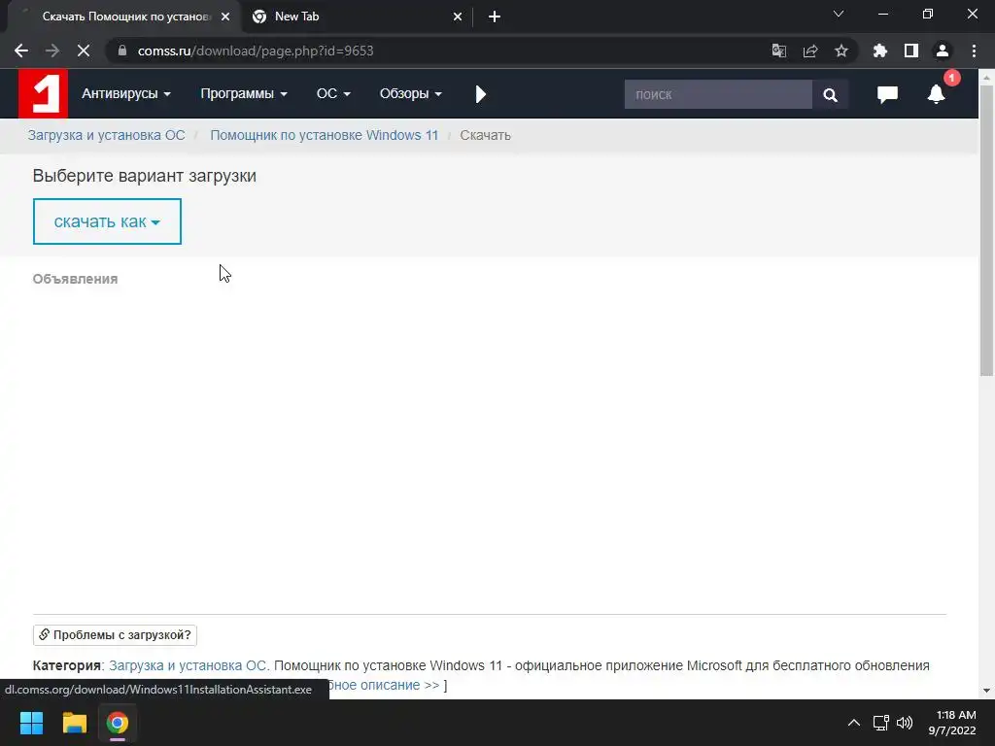Click the Объявления label
The image size is (995, 746).
pos(75,279)
